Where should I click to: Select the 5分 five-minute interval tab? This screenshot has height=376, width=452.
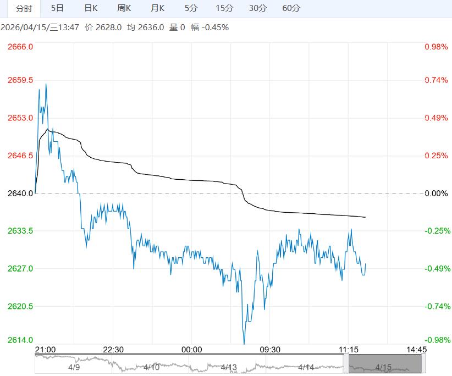click(191, 8)
